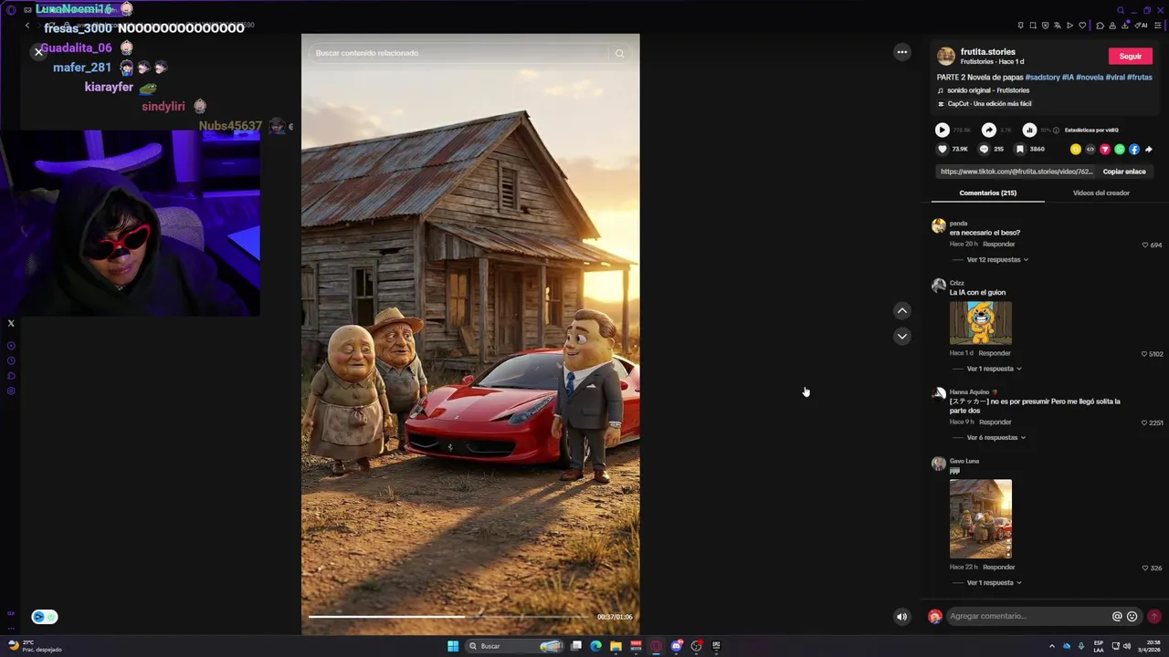Viewport: 1169px width, 657px height.
Task: Click the search magnifier in related content bar
Action: coord(619,53)
